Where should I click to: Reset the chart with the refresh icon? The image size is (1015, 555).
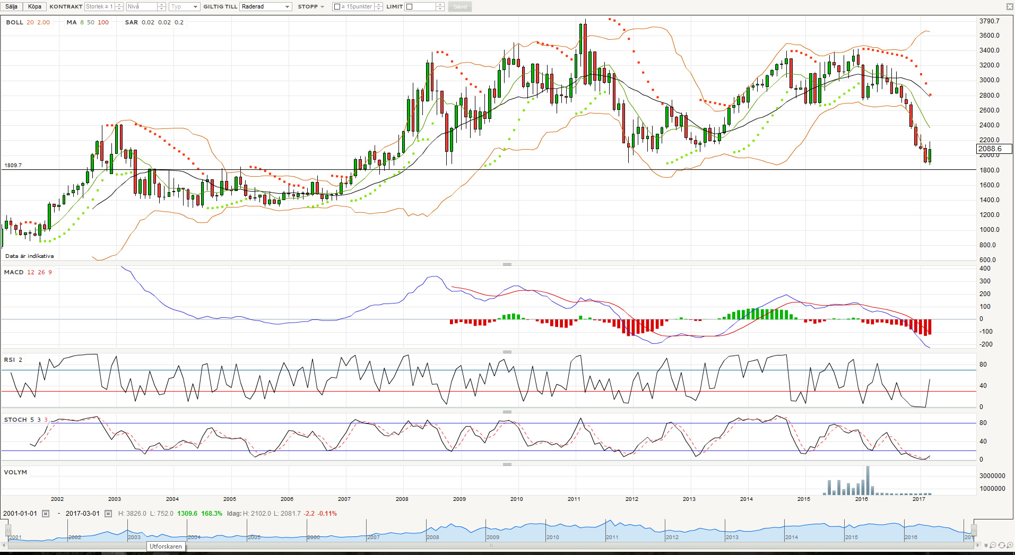pyautogui.click(x=1001, y=545)
